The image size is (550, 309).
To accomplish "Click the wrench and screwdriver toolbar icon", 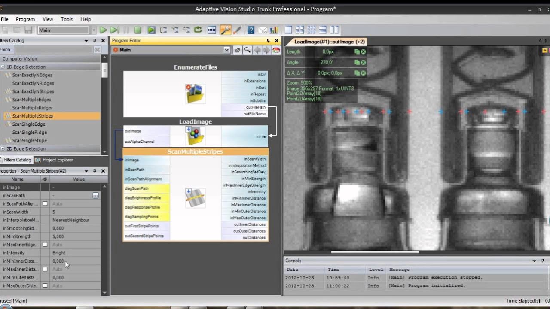I will (225, 30).
